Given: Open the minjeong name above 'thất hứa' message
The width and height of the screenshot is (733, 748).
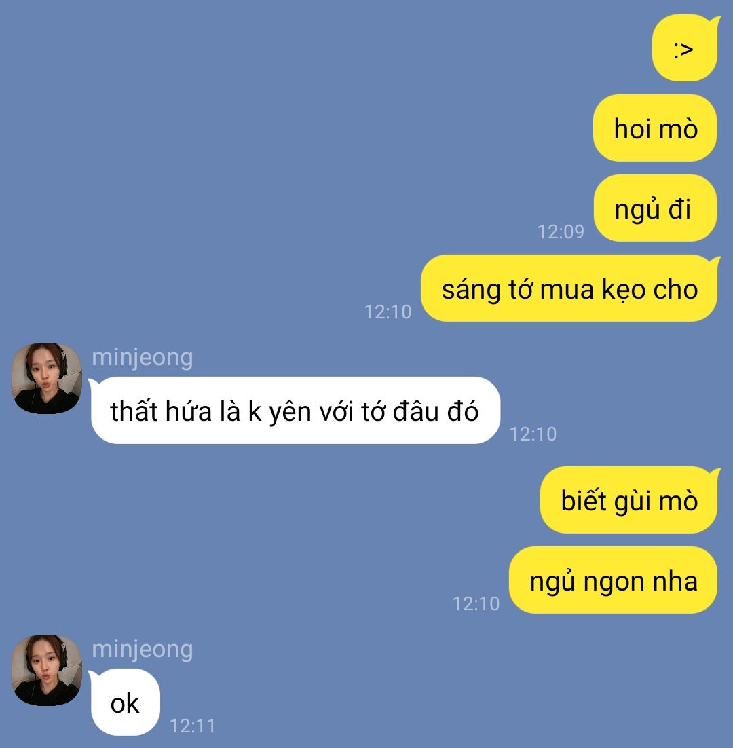Looking at the screenshot, I should 142,357.
